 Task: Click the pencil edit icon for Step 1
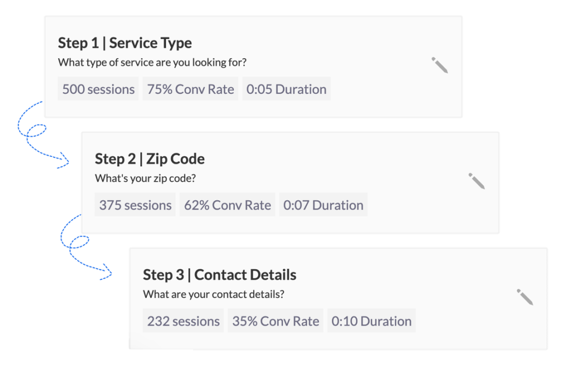pyautogui.click(x=439, y=65)
